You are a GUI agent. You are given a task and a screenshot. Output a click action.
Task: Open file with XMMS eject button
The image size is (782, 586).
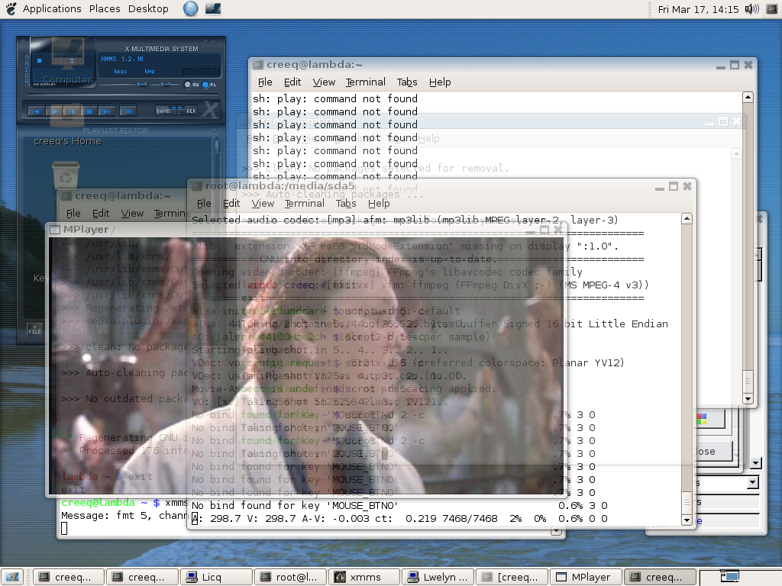coord(128,111)
